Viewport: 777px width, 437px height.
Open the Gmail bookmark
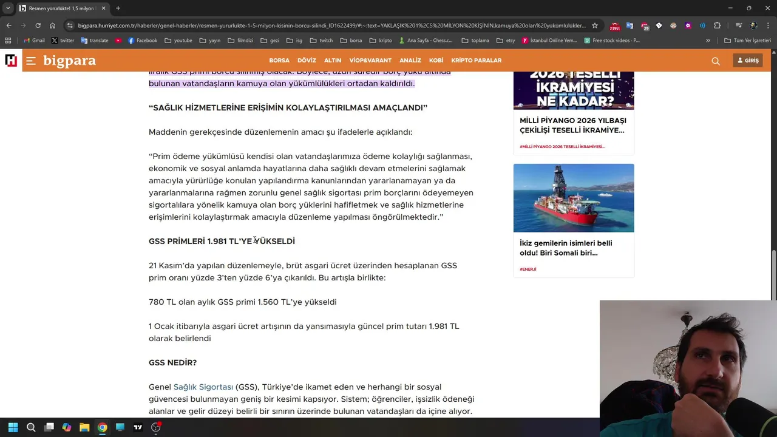[x=33, y=40]
